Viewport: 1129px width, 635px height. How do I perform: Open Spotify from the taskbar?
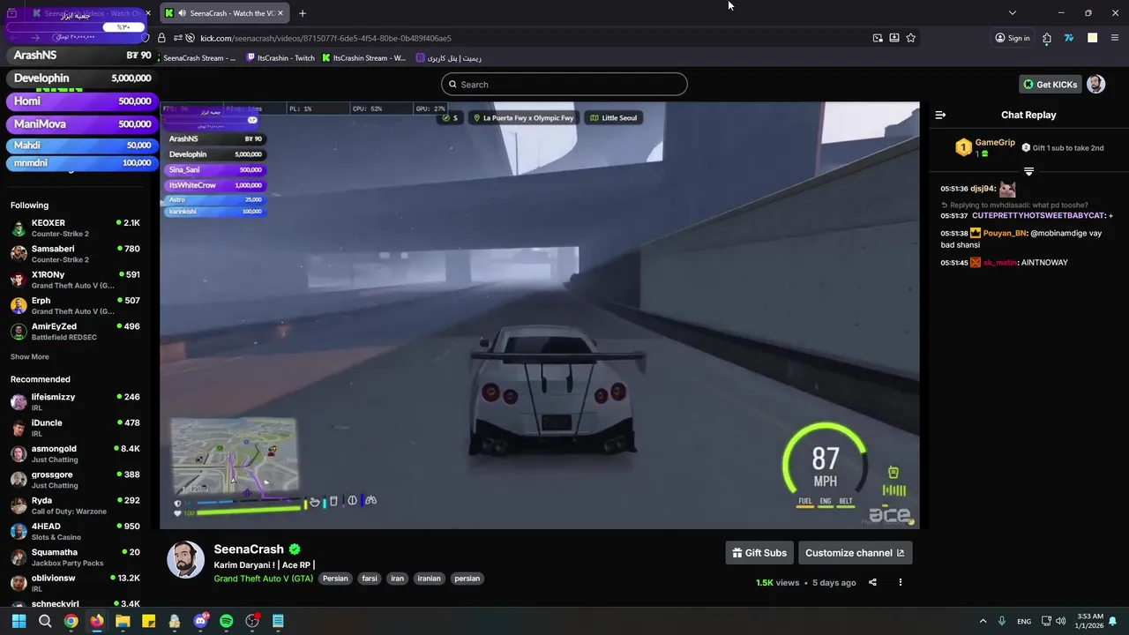pos(227,621)
